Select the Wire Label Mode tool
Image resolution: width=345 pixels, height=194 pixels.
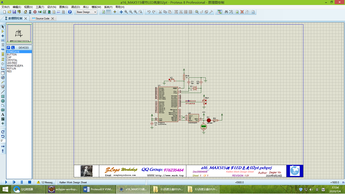pos(3,40)
